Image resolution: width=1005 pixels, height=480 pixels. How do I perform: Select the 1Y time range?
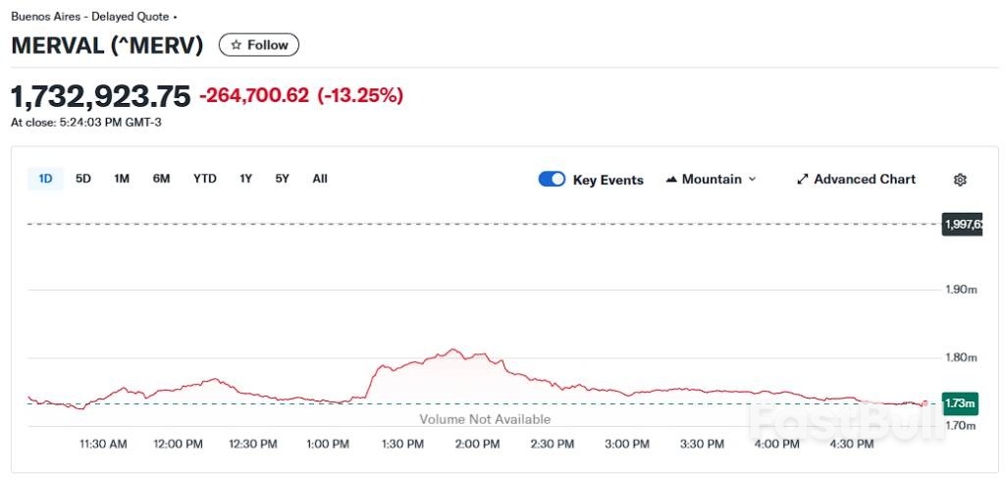coord(245,179)
